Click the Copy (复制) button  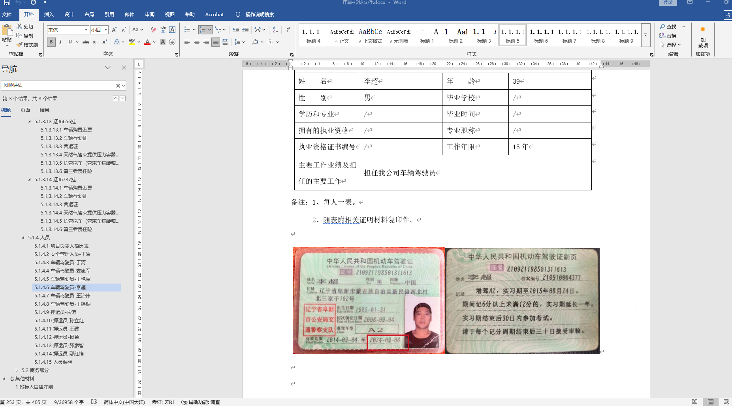coord(25,36)
